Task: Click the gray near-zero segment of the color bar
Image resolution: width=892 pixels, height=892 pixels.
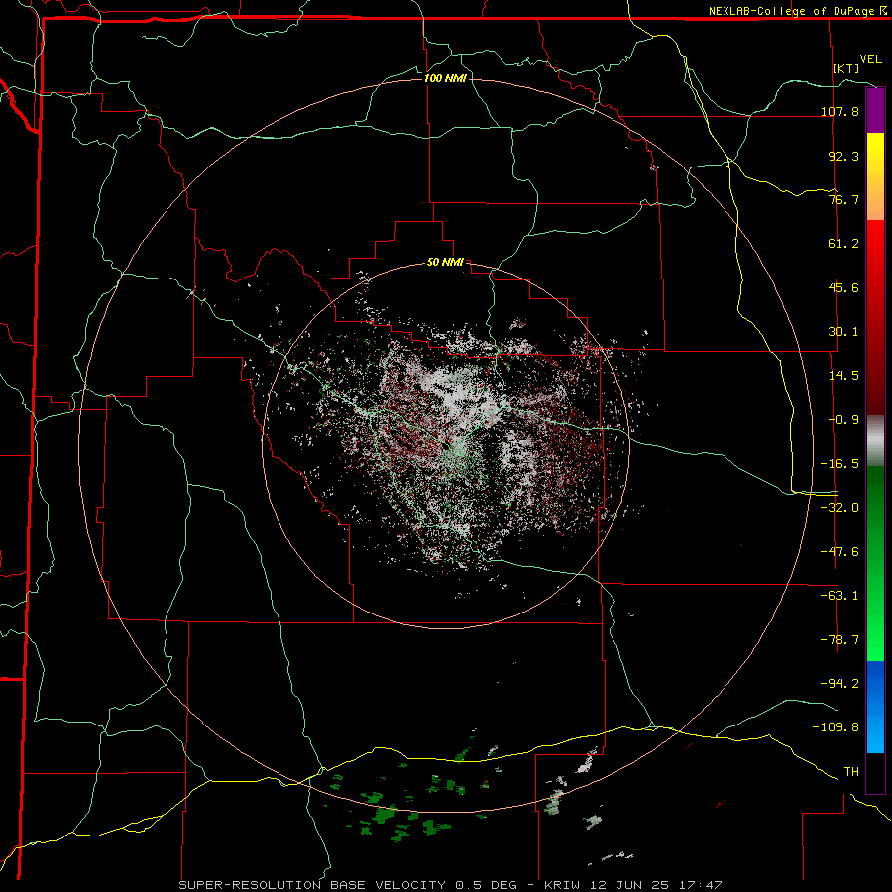Action: click(875, 441)
